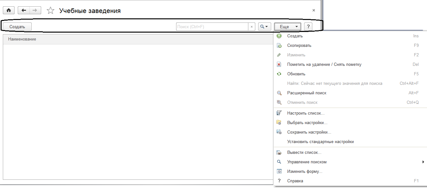The width and height of the screenshot is (427, 188).
Task: Open help with the question mark button
Action: [308, 27]
